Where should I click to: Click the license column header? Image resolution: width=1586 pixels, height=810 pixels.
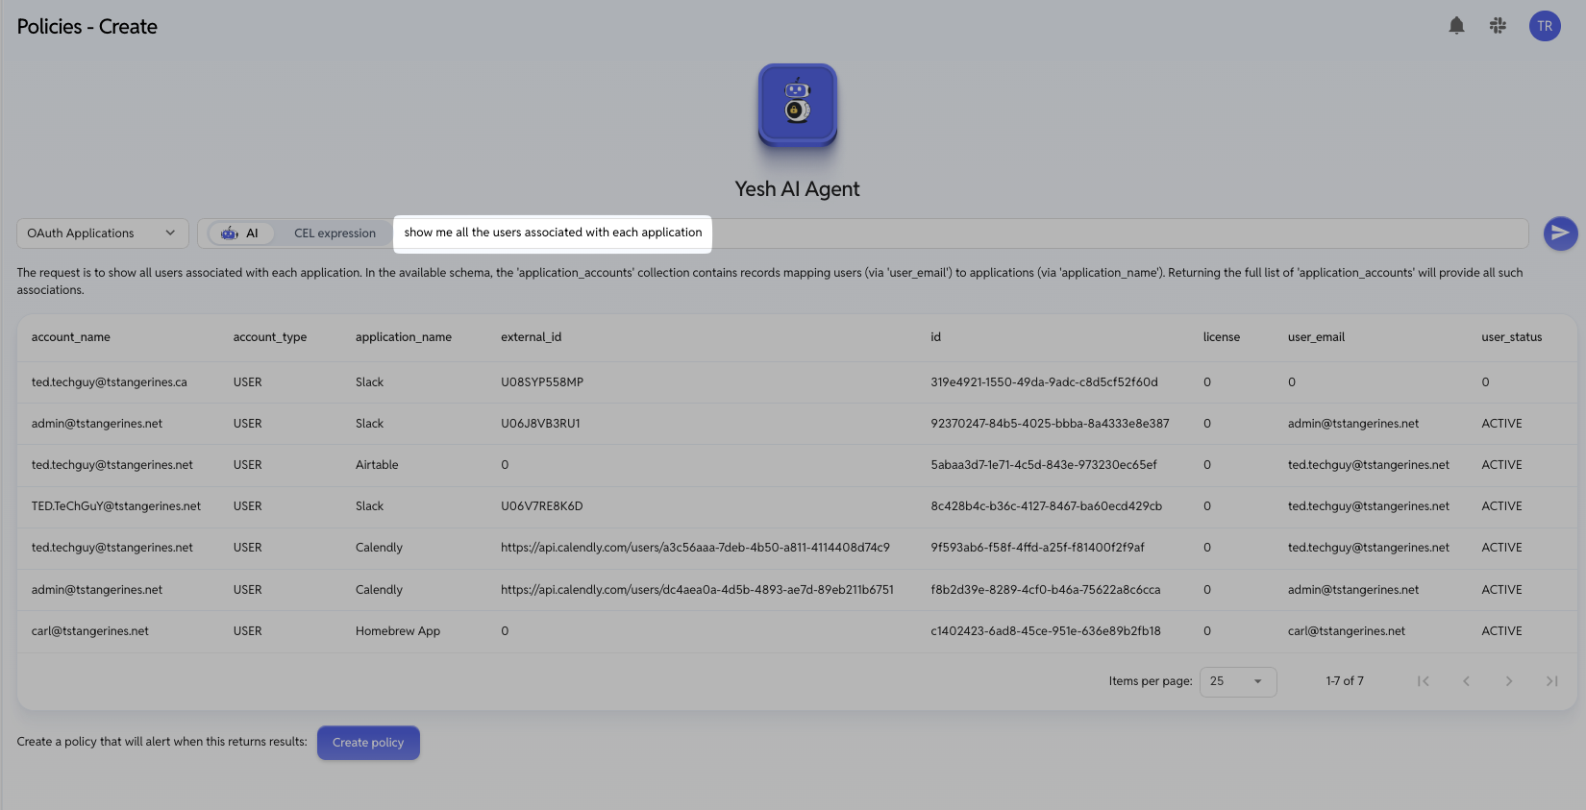coord(1222,337)
